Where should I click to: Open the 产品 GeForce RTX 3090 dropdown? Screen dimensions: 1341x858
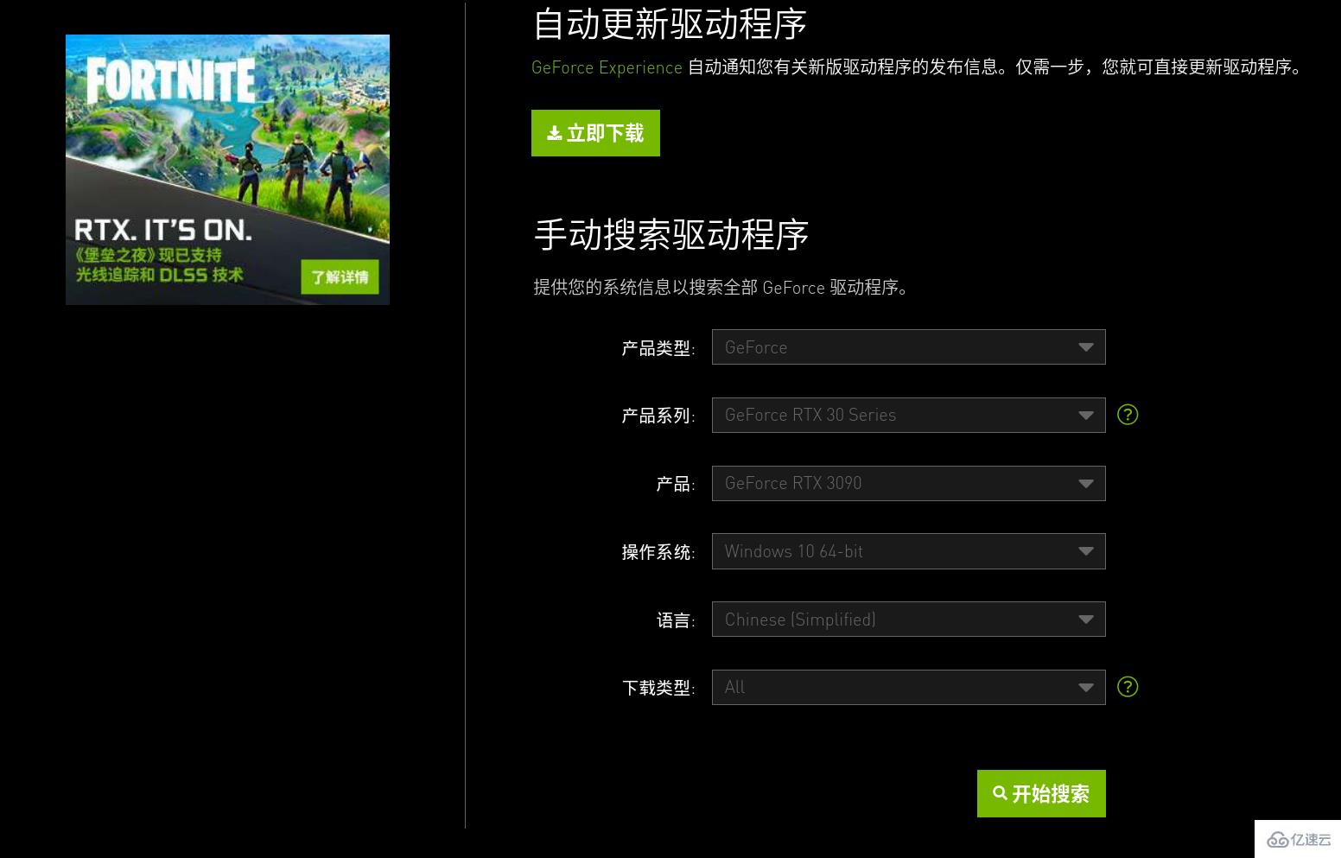coord(909,483)
